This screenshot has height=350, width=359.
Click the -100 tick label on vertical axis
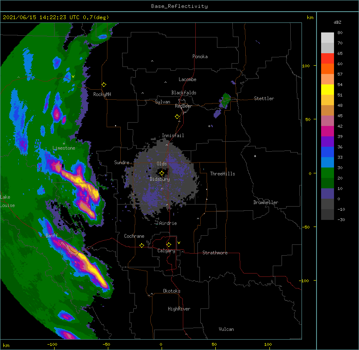pos(304,281)
